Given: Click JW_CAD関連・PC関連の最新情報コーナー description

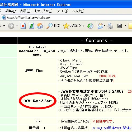Looking at the screenshot, I should [x=93, y=51].
